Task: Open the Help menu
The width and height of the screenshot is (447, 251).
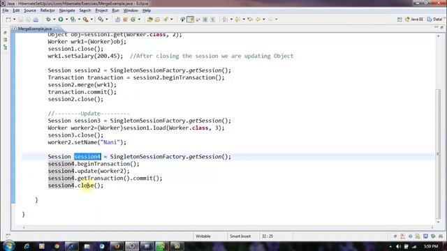Action: pos(147,10)
